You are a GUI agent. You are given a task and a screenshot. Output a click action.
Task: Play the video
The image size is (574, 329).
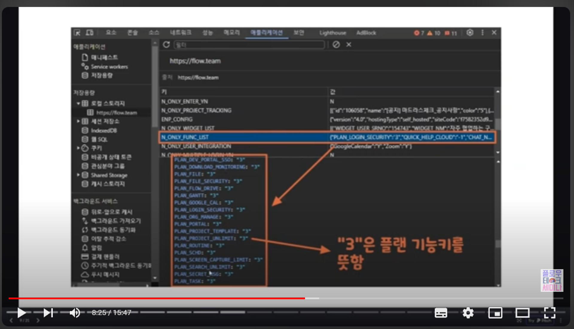tap(21, 313)
